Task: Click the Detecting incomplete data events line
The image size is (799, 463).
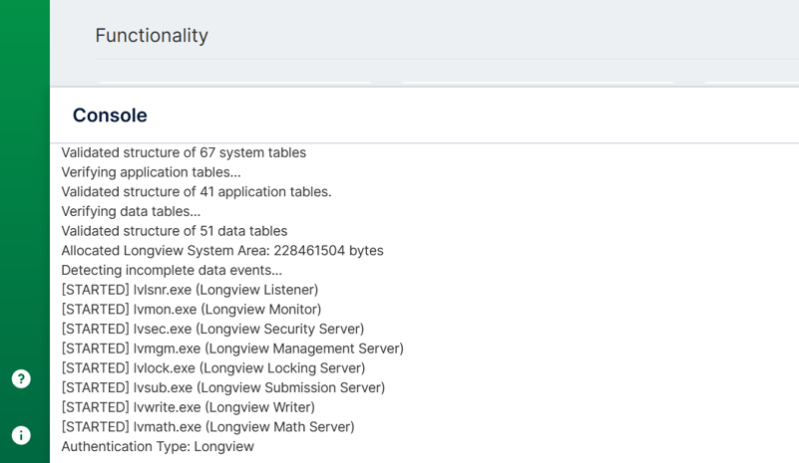Action: 172,270
